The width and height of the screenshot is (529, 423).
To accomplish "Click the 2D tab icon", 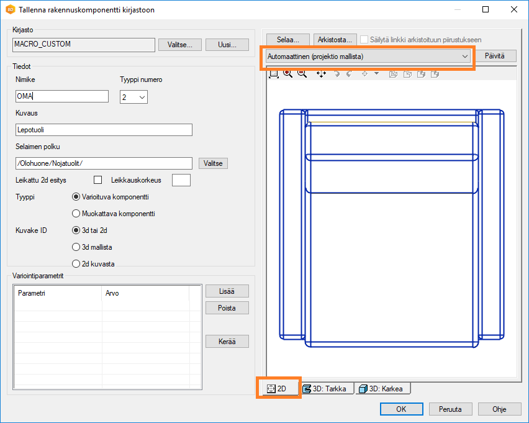I will click(270, 389).
